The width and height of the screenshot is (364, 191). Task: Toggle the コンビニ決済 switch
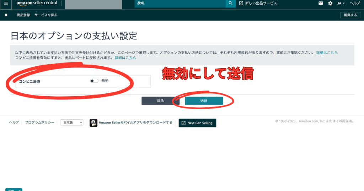click(94, 81)
